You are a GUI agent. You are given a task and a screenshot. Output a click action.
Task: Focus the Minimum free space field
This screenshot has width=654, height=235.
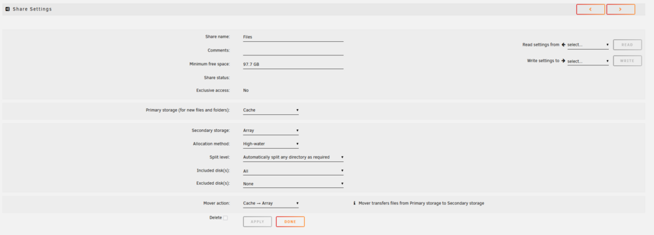click(x=293, y=64)
